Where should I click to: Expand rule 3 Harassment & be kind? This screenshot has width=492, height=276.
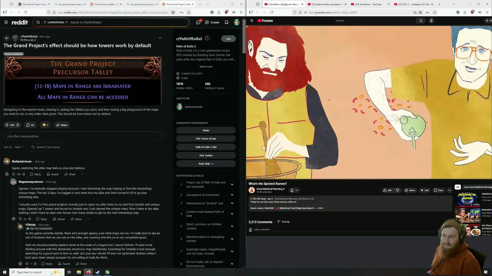(232, 204)
